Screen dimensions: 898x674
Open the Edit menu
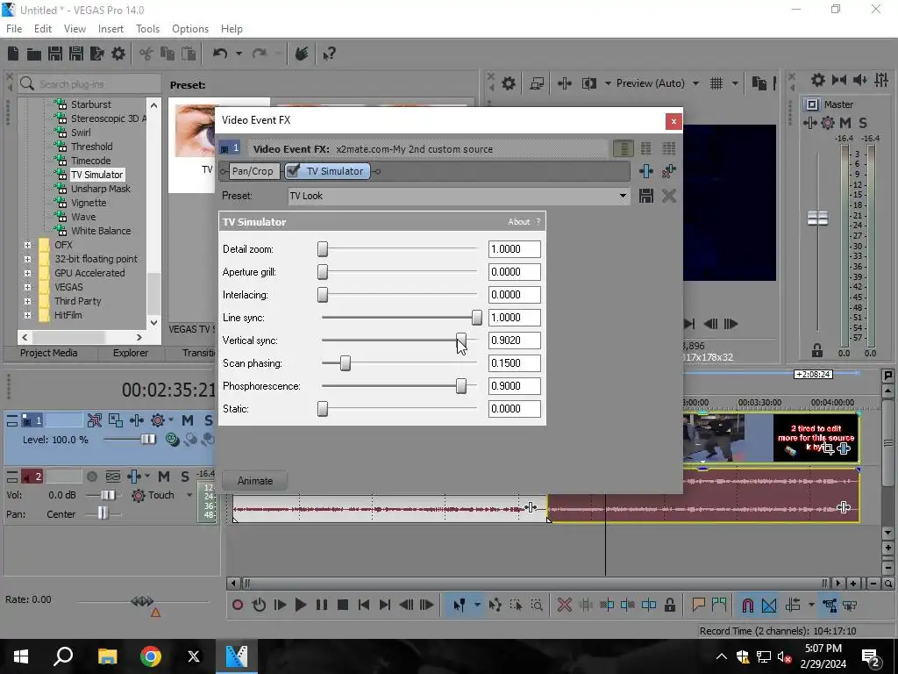[x=43, y=29]
